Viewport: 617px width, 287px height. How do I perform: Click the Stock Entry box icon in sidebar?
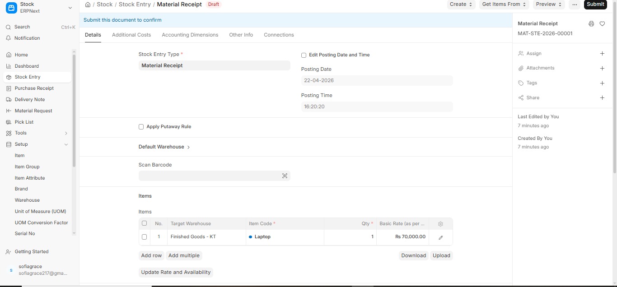point(9,77)
